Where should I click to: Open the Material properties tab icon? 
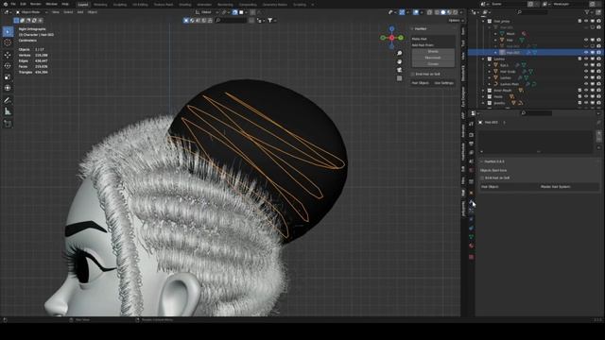click(471, 246)
